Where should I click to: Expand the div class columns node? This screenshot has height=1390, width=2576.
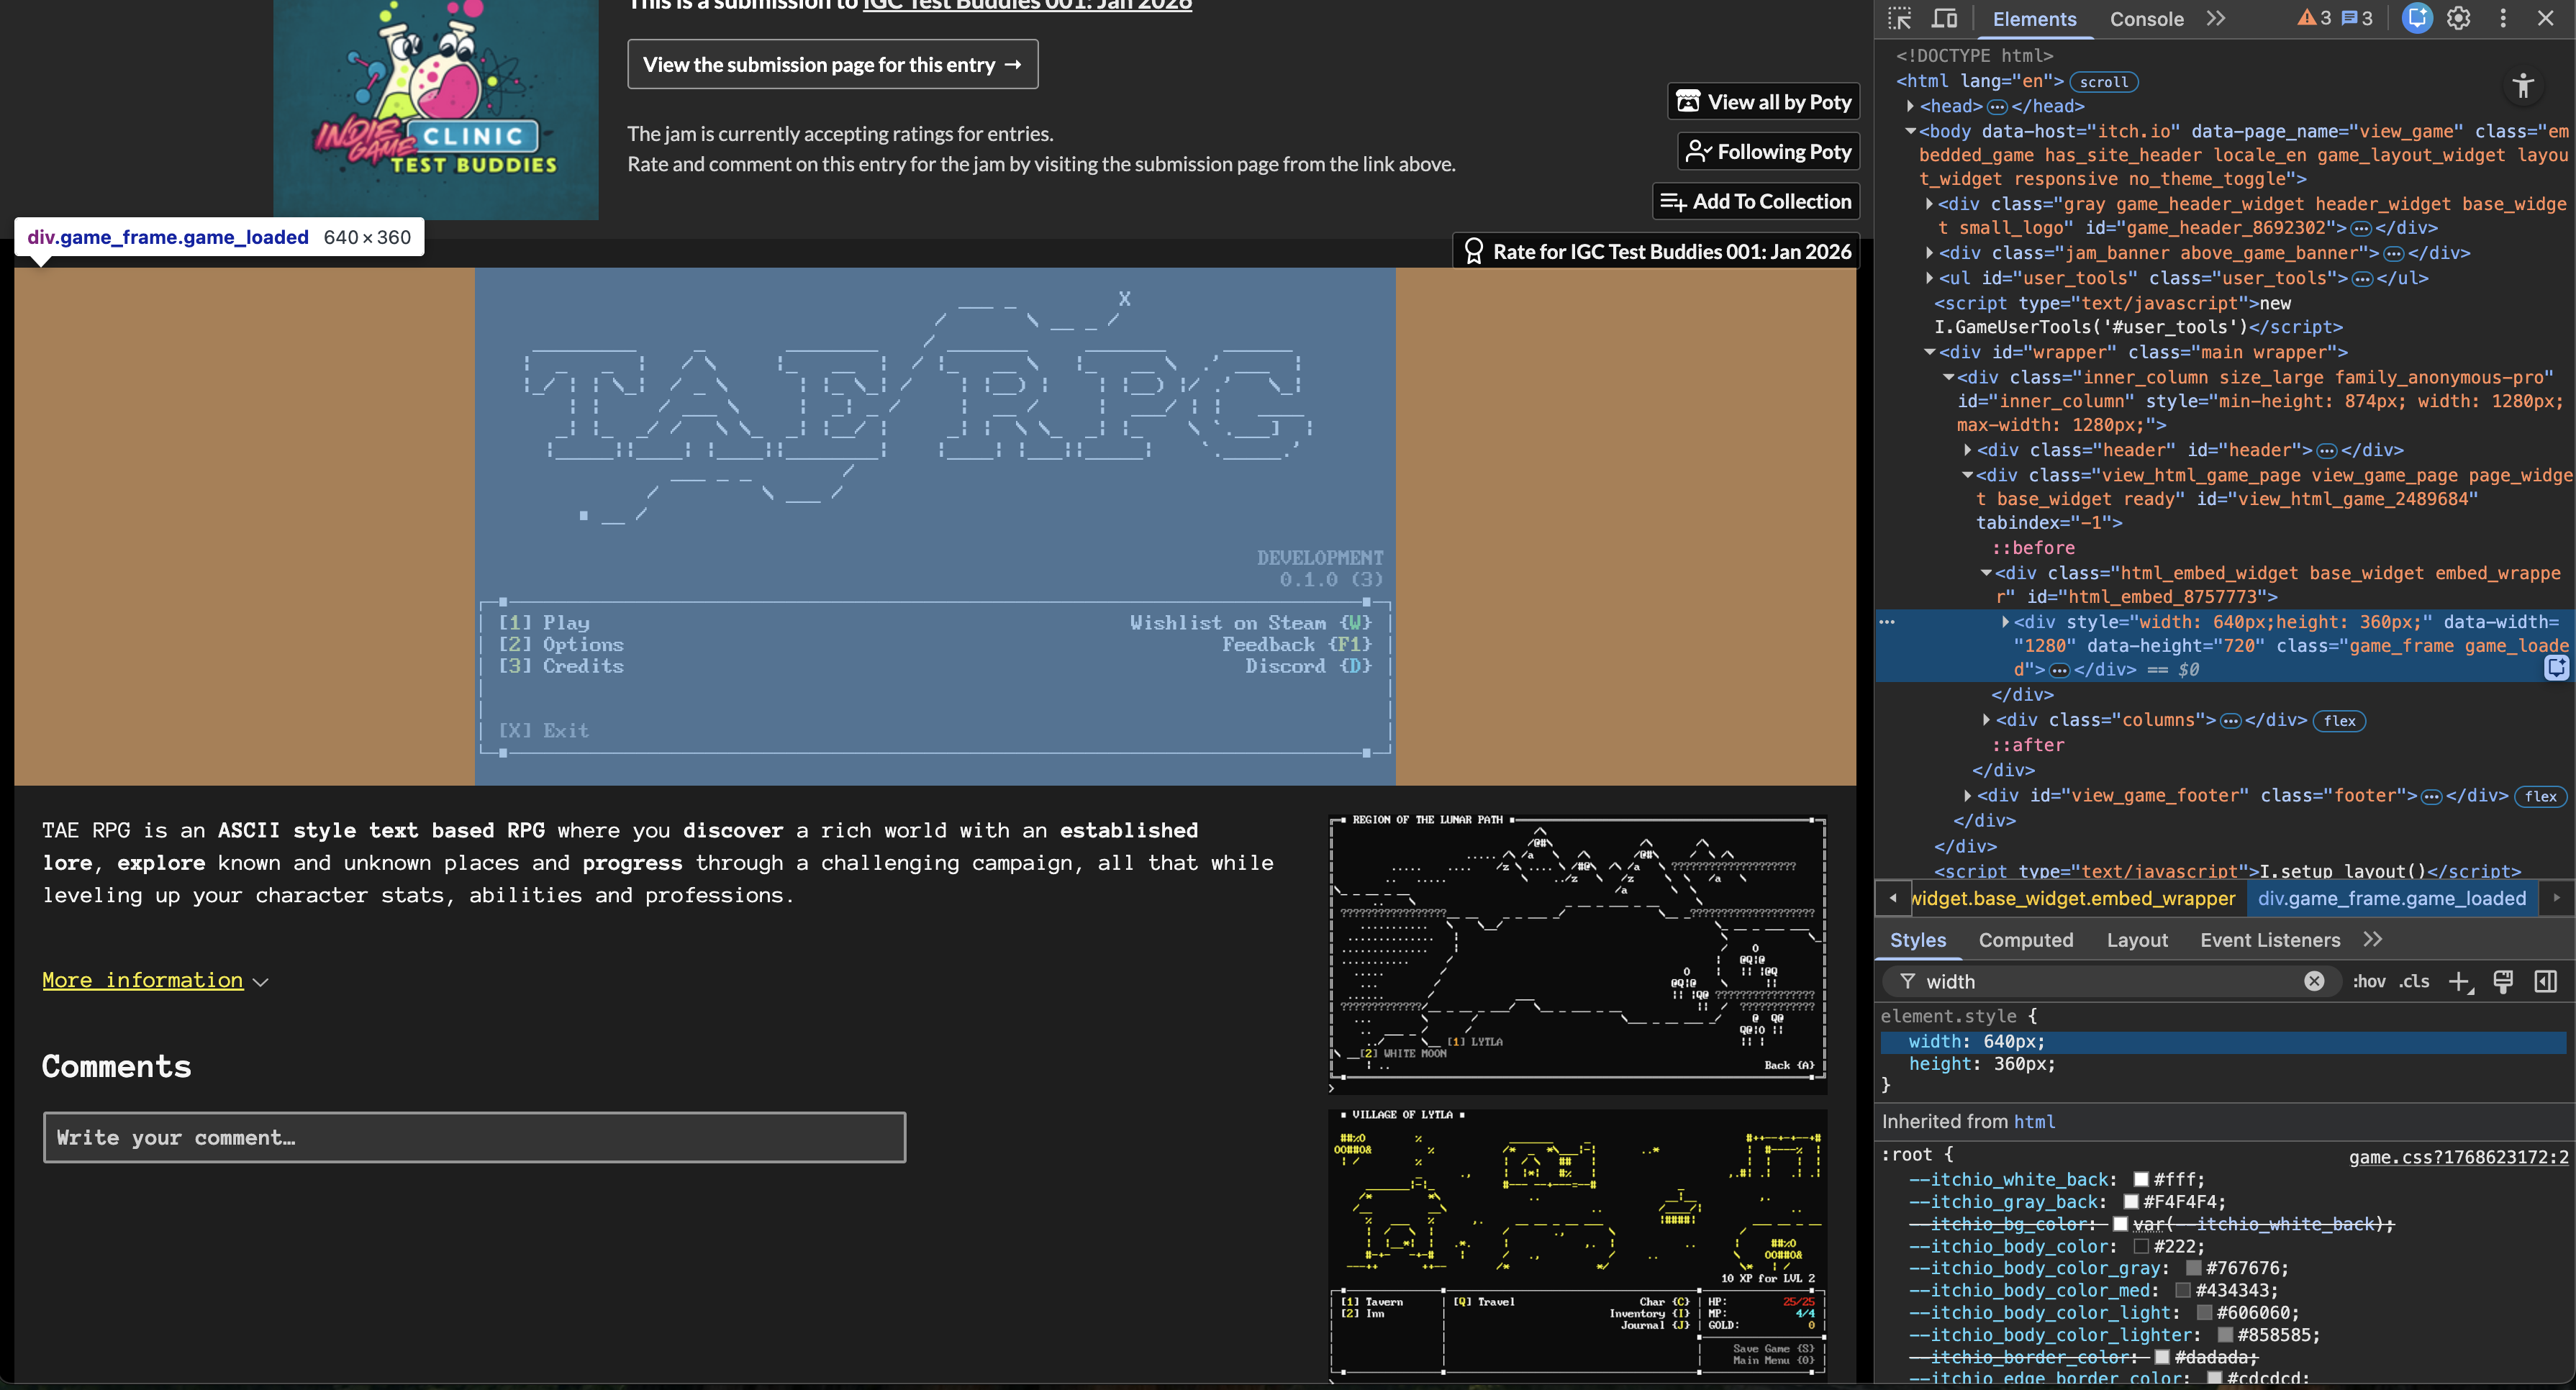1986,720
